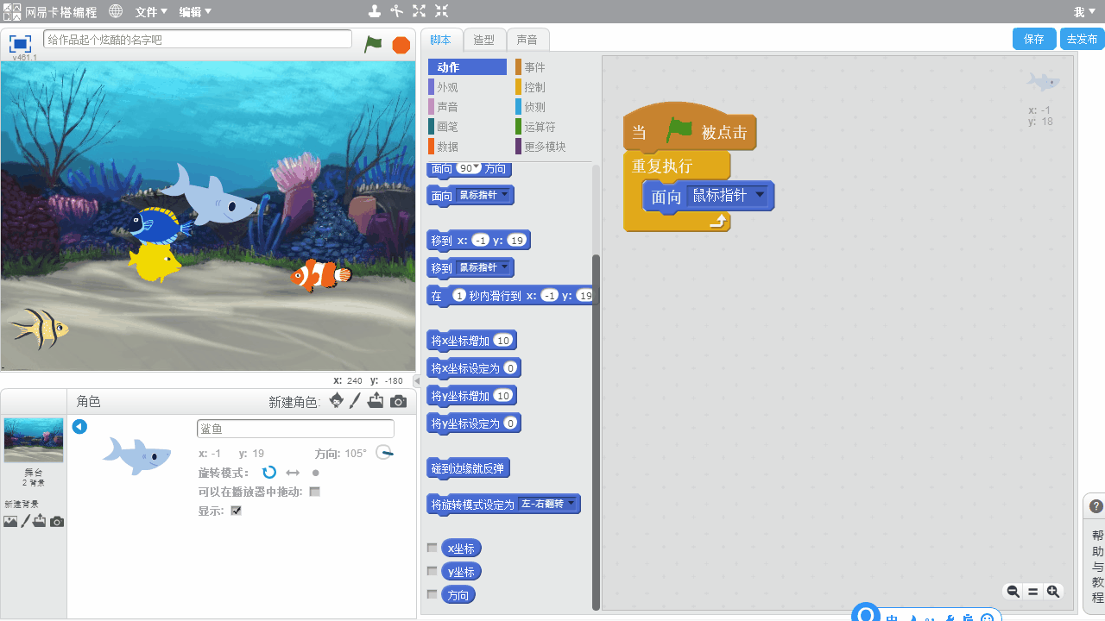The width and height of the screenshot is (1105, 621).
Task: Open the help question mark icon
Action: click(1096, 506)
